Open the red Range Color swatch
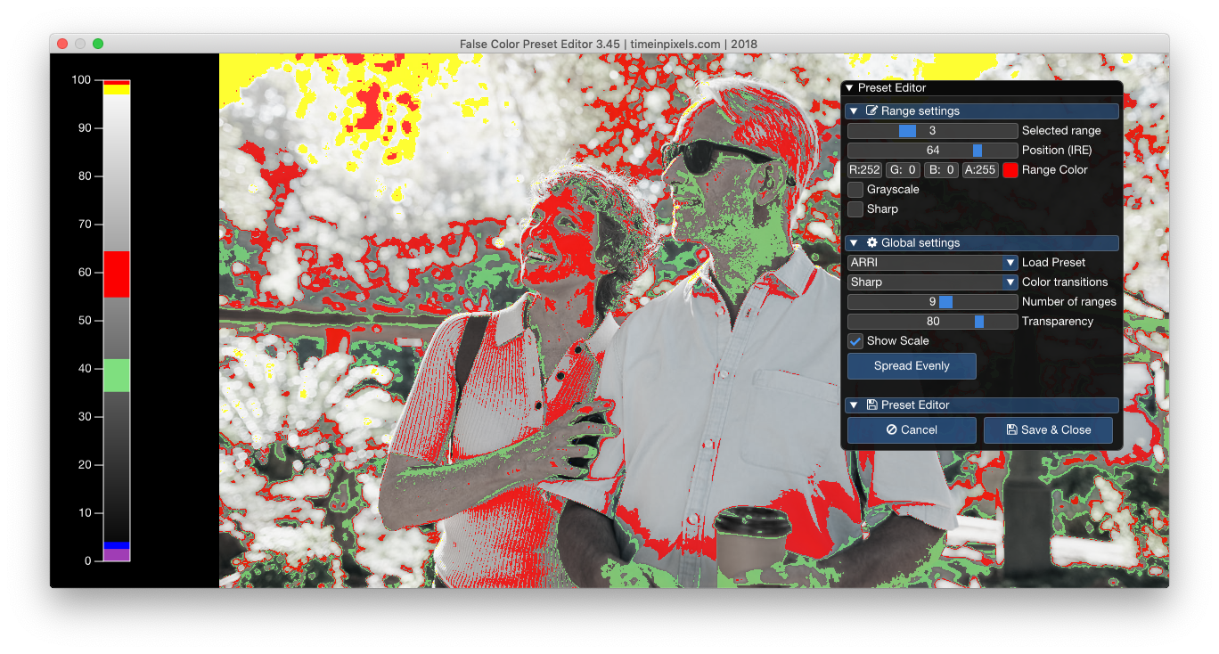 point(1010,170)
